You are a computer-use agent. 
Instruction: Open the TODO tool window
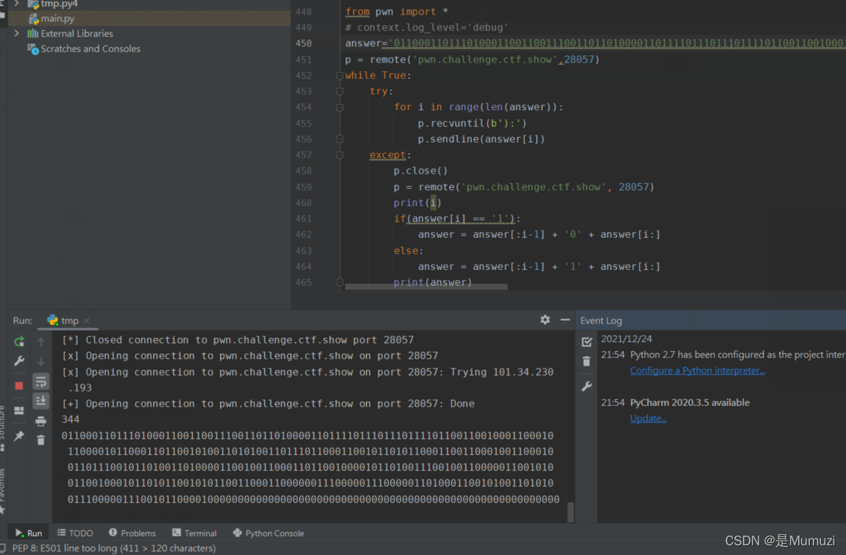pyautogui.click(x=75, y=533)
